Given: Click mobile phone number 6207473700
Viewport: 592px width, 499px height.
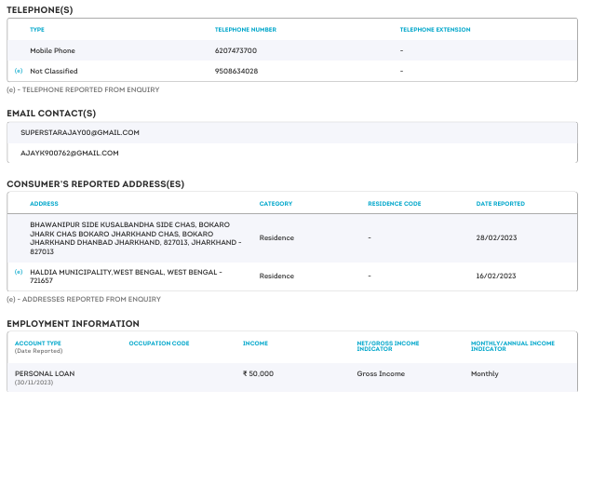Looking at the screenshot, I should (235, 50).
